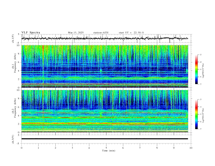Click the "ch.3(V)" waveform axis label

[x=13, y=139]
